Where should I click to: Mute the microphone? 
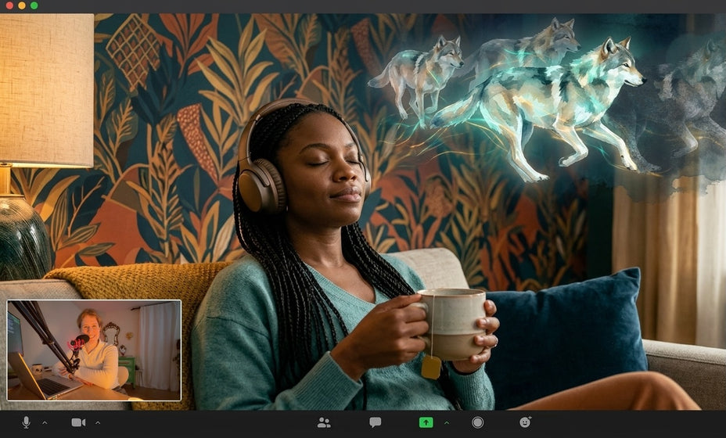26,422
